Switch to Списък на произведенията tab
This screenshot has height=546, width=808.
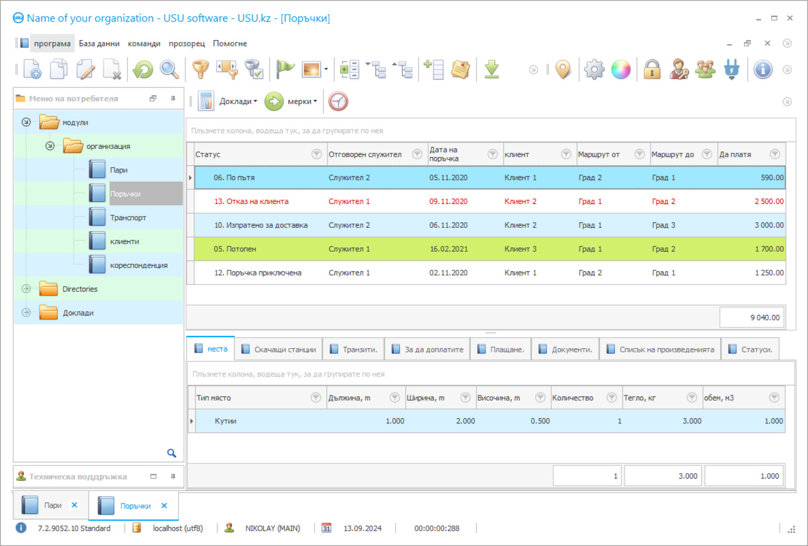tap(661, 349)
